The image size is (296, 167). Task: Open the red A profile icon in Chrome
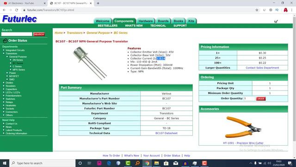coord(285,10)
